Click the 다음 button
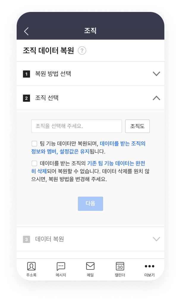181x302 pixels. coord(90,204)
